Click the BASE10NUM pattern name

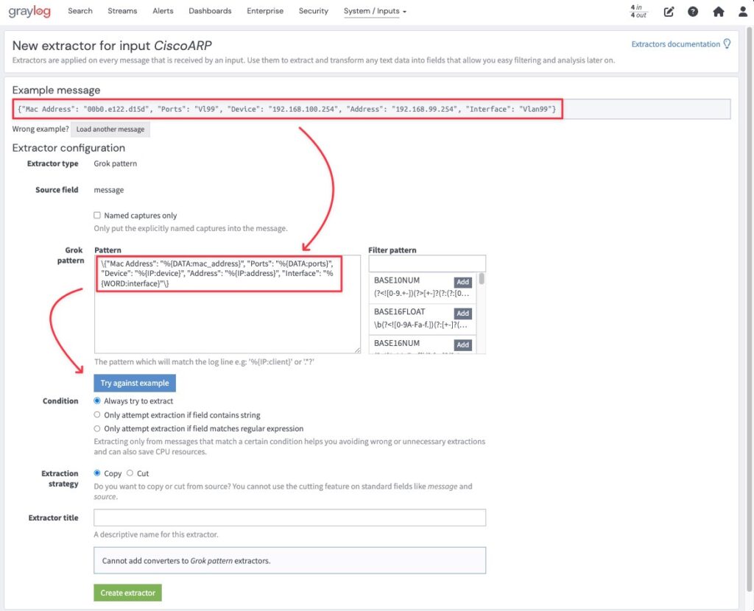tap(397, 280)
